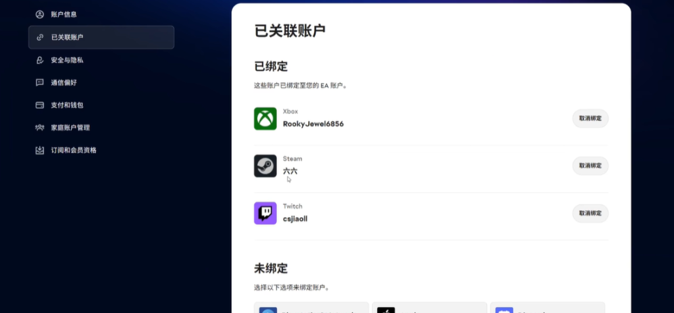Click the 已关联账户 page heading
The image size is (674, 313).
(x=290, y=31)
